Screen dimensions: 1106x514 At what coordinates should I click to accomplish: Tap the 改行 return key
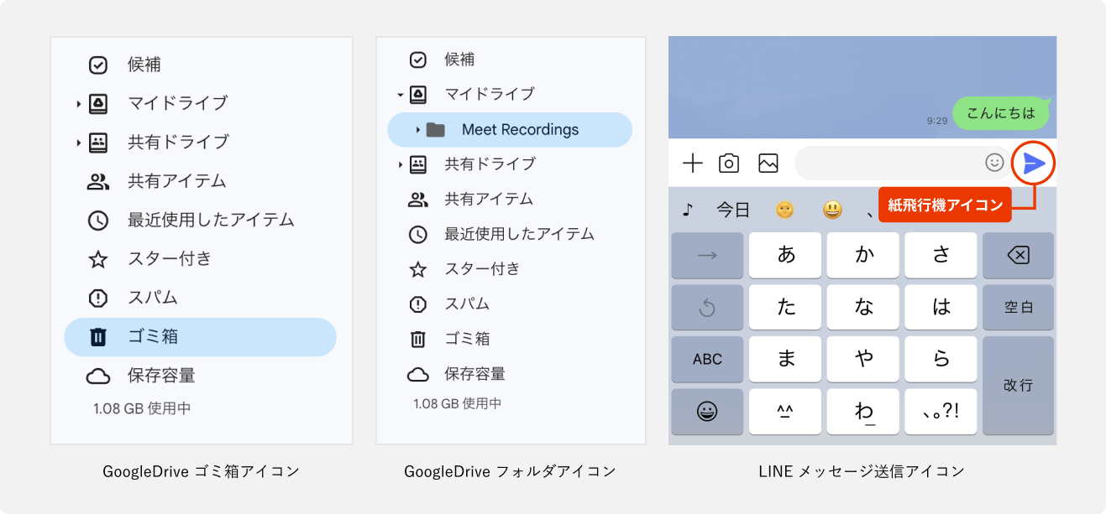tap(1018, 385)
